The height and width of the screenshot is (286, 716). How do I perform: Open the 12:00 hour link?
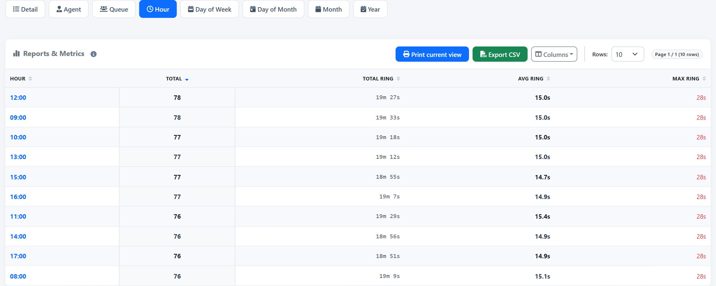click(18, 98)
